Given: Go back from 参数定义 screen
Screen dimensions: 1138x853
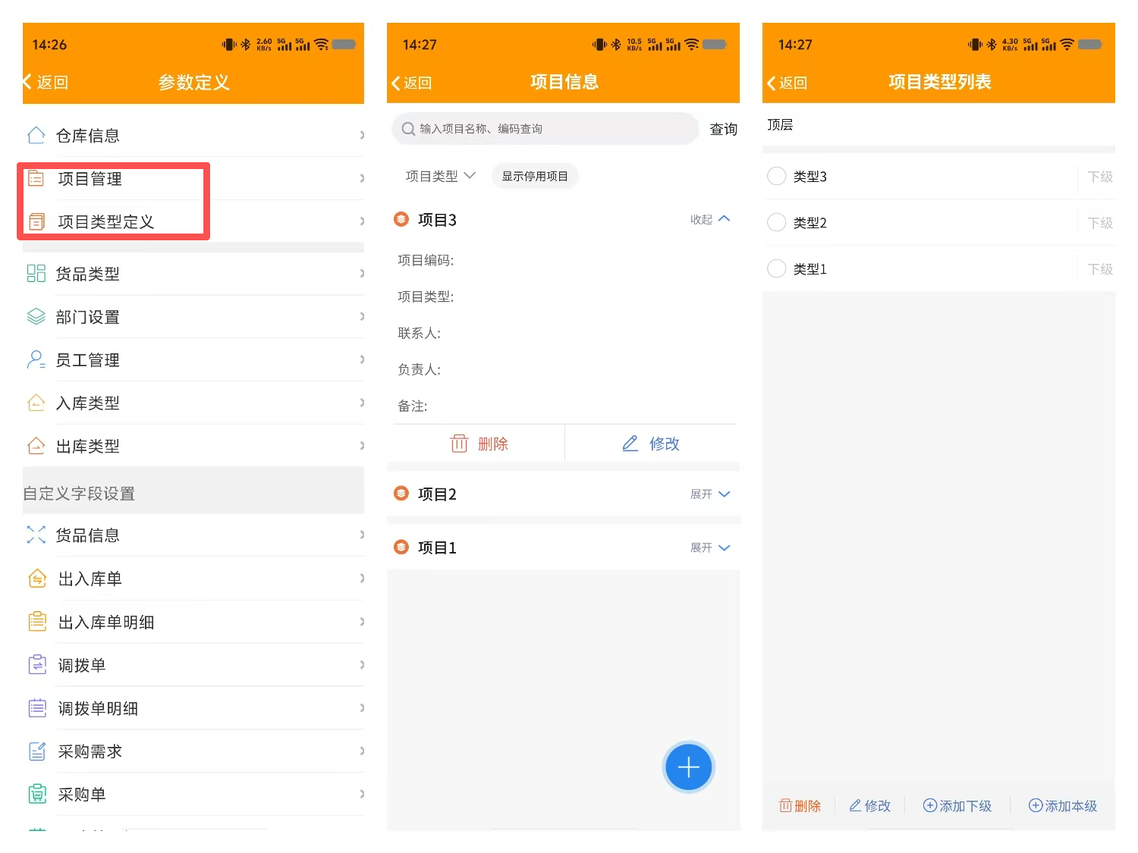Looking at the screenshot, I should 46,82.
